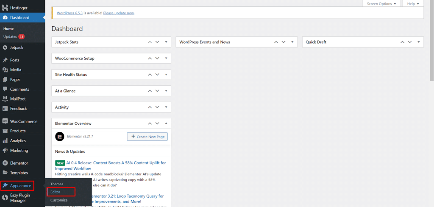Click the Media icon in sidebar

click(5, 70)
